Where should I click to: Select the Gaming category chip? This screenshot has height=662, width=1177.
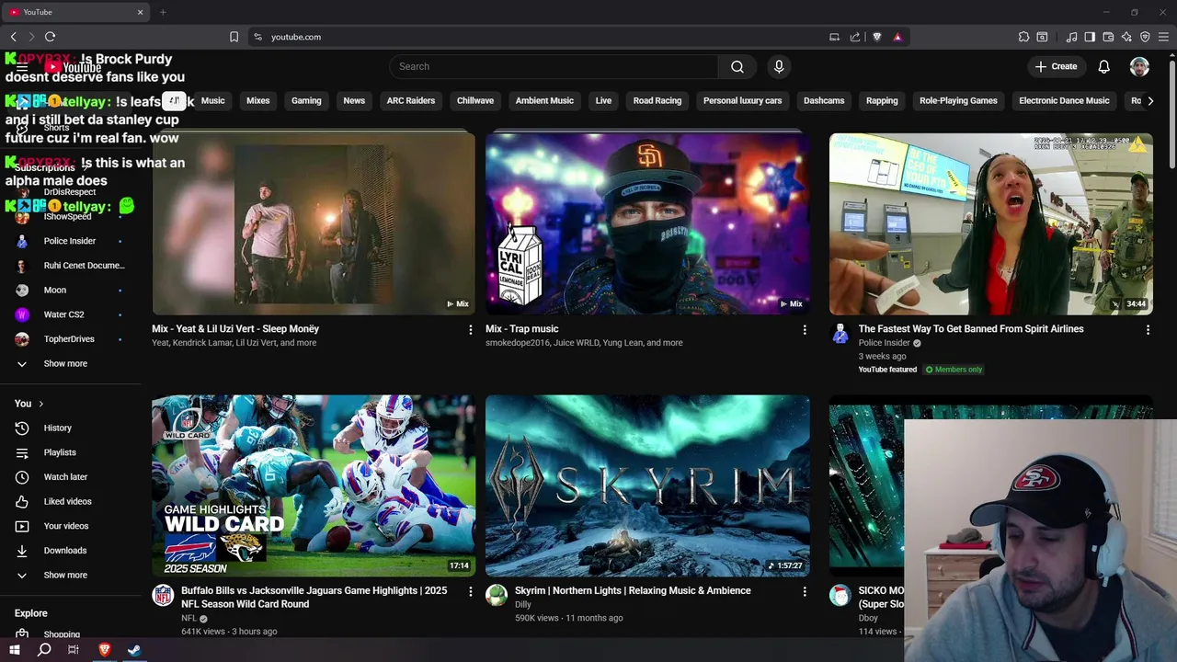306,100
